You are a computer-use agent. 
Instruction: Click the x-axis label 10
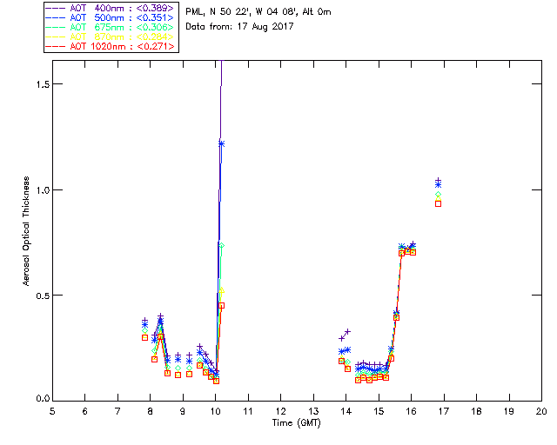(215, 411)
